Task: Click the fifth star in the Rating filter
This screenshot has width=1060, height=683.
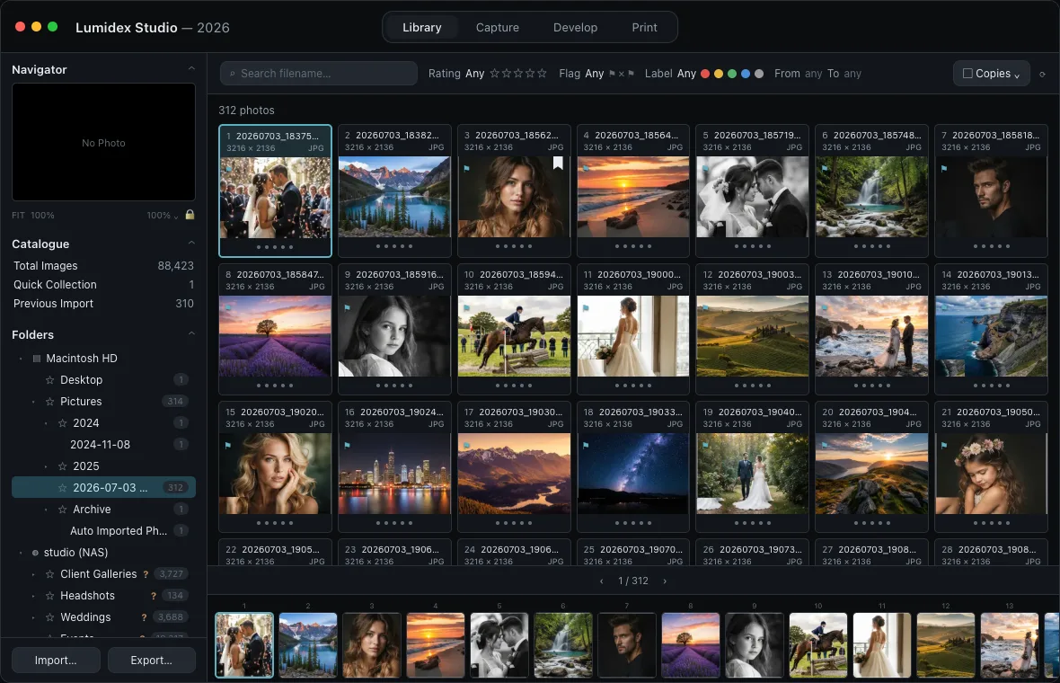Action: (x=542, y=73)
